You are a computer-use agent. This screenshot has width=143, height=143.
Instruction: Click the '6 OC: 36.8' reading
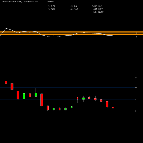click(97, 6)
